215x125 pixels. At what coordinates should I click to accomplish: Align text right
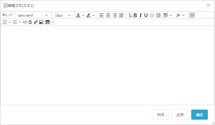115,15
